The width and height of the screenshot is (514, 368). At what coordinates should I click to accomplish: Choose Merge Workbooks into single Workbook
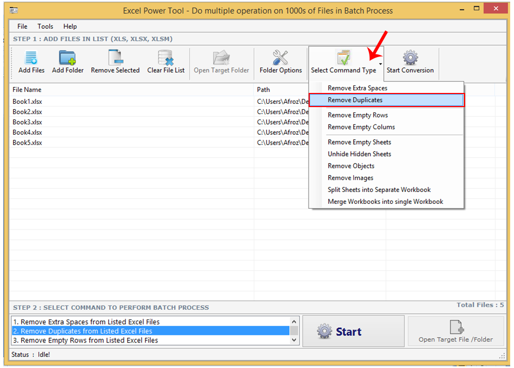click(x=386, y=201)
